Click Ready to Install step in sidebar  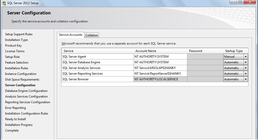coord(15,119)
